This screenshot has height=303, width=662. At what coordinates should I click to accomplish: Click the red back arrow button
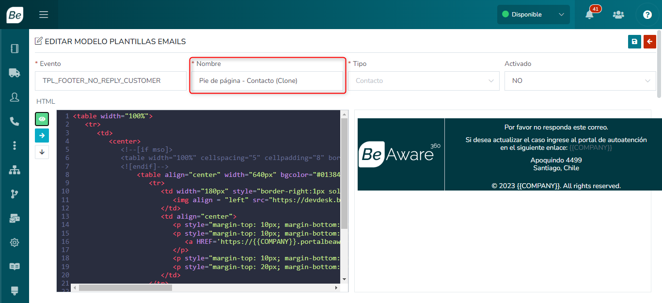[x=649, y=42]
